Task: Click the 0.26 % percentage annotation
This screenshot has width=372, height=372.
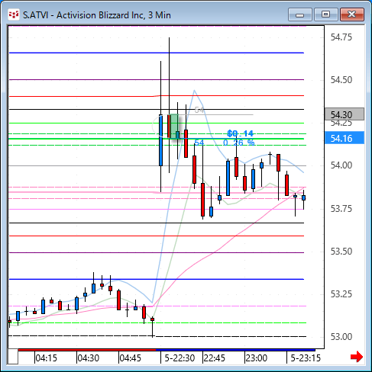Action: pos(238,143)
